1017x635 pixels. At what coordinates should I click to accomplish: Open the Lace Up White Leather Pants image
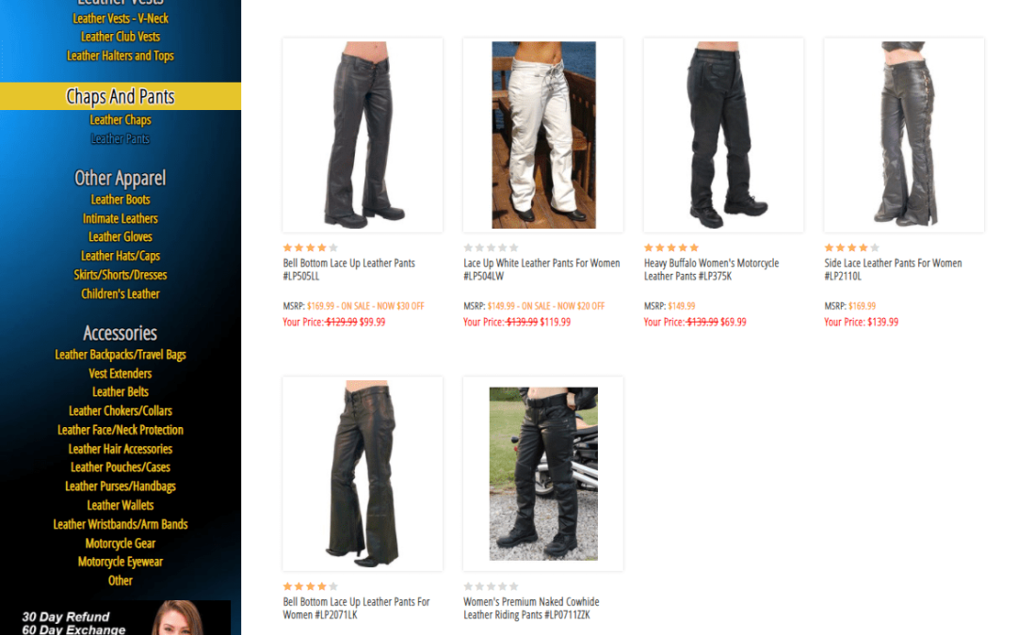tap(543, 135)
